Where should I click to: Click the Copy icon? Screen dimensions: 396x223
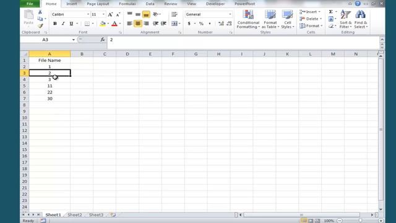[x=40, y=19]
